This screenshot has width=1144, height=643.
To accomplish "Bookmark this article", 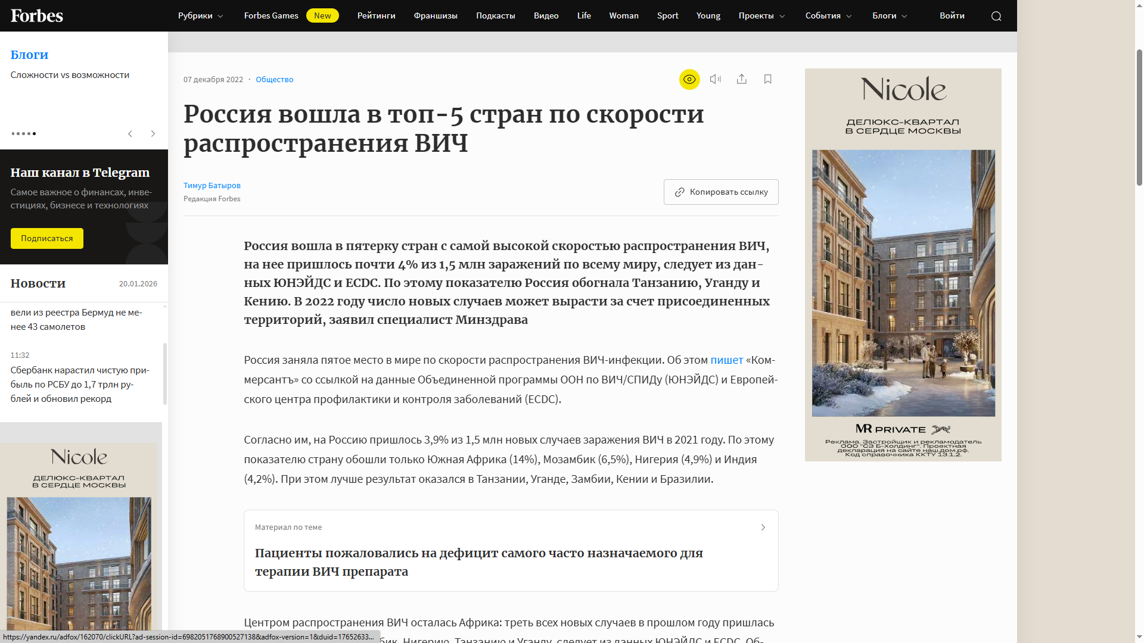I will point(767,79).
